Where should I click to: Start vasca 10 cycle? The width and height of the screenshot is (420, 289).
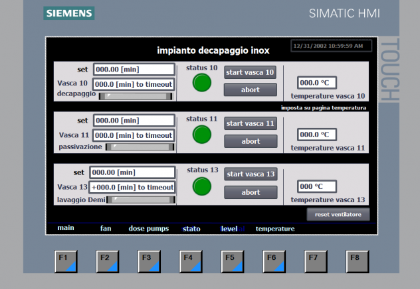click(250, 72)
